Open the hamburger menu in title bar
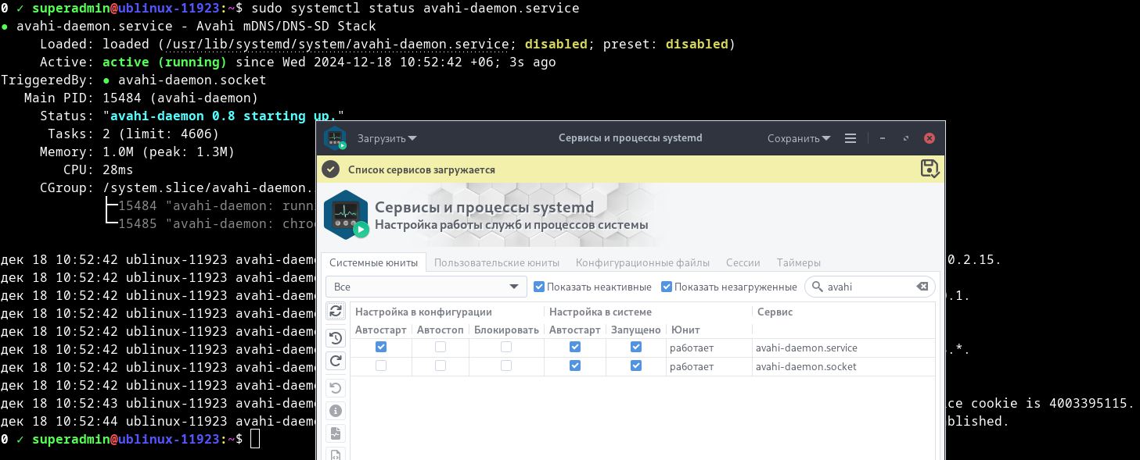This screenshot has height=460, width=1140. 851,138
